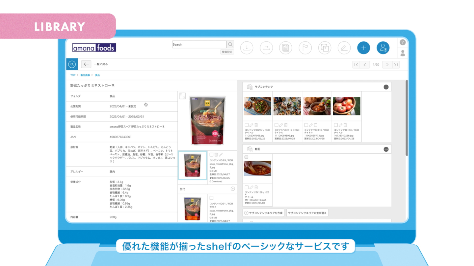474x266 pixels.
Task: Check the checkbox for content ID 227
Action: point(247,125)
